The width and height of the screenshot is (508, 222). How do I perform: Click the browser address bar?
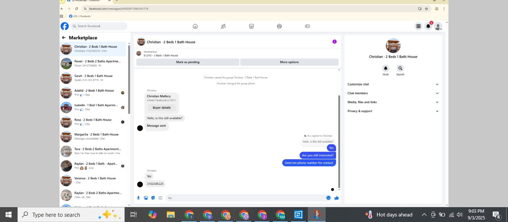(x=249, y=9)
